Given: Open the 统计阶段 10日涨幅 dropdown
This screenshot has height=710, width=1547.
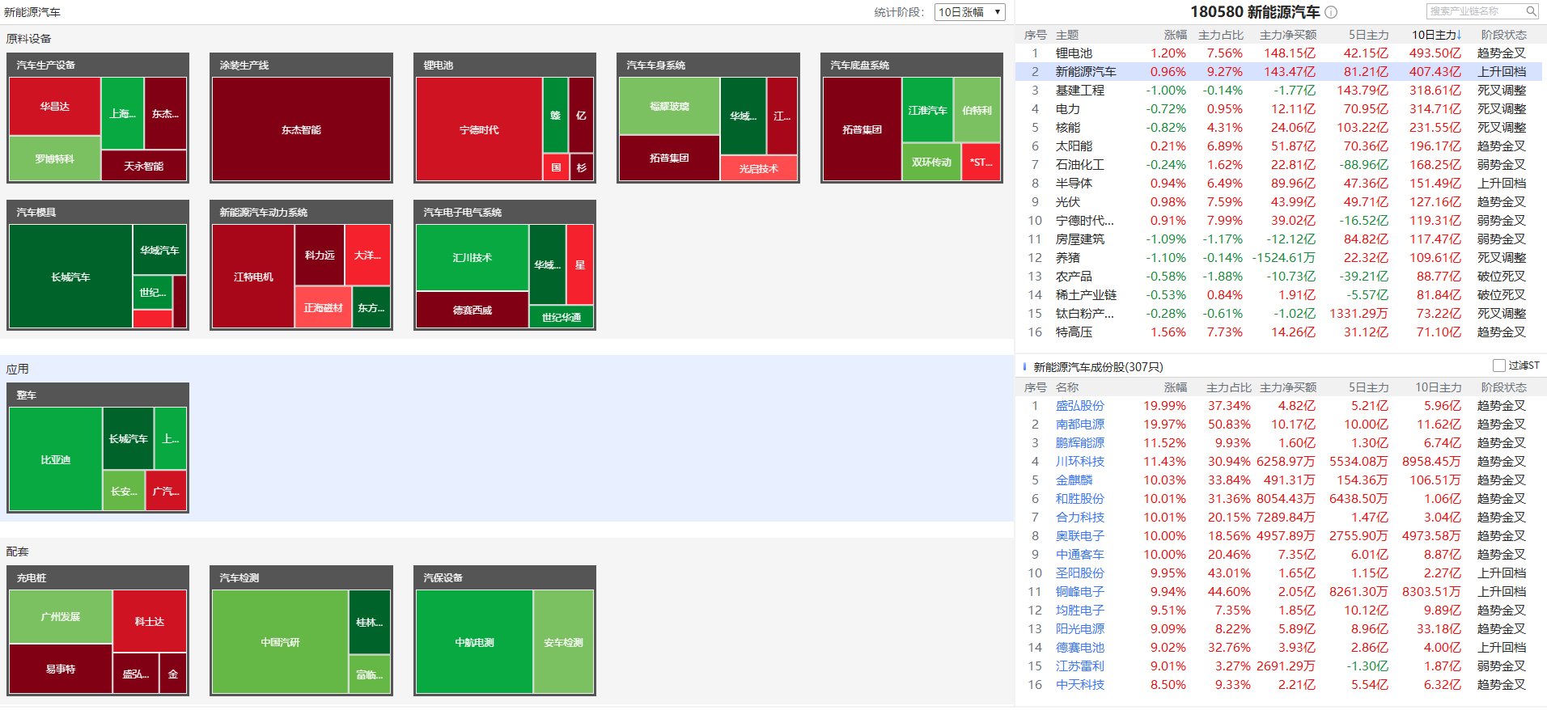Looking at the screenshot, I should 970,12.
